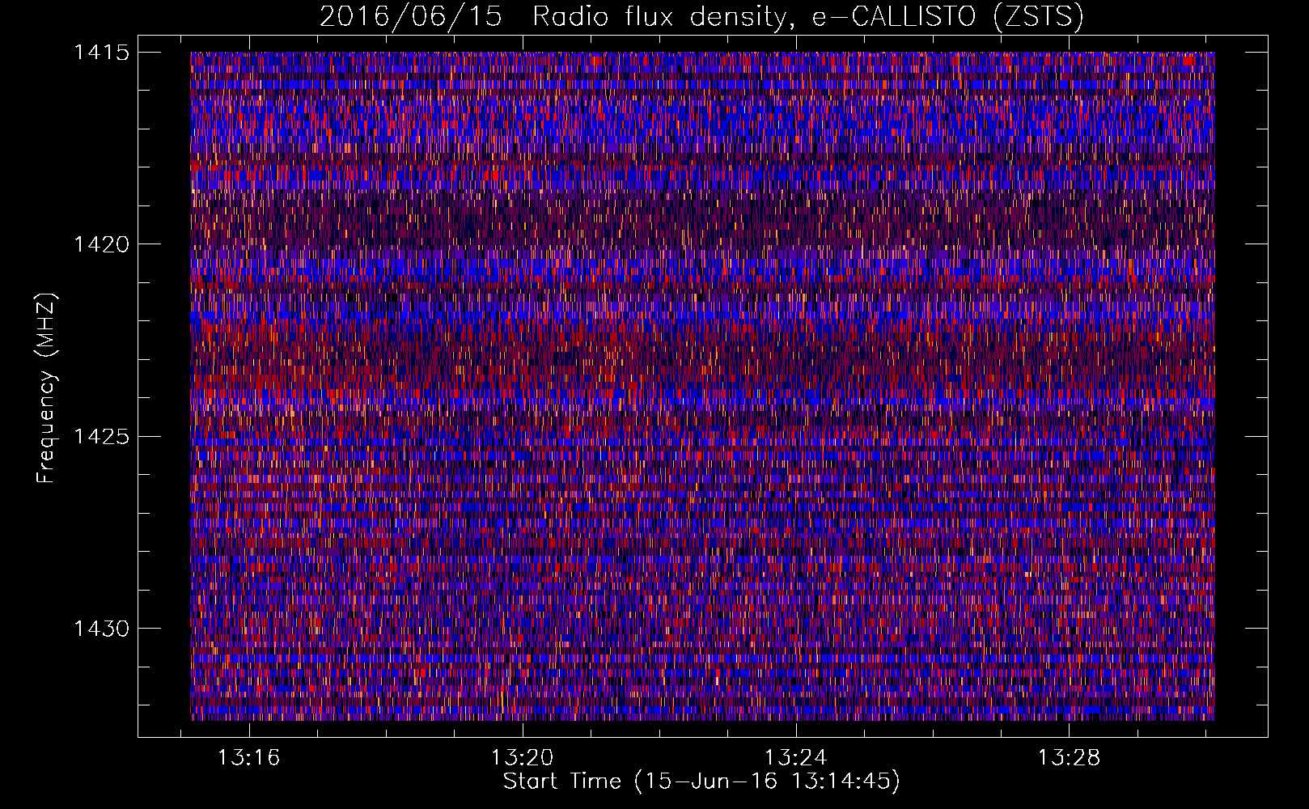The image size is (1309, 809).
Task: Click the 1430 frequency tick label
Action: point(101,629)
